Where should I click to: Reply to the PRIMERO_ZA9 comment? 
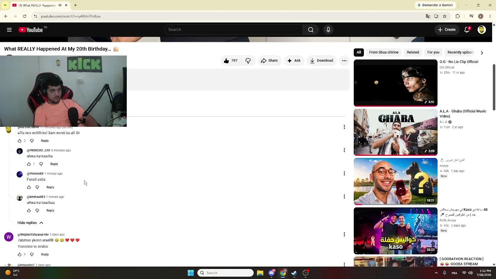tap(54, 164)
